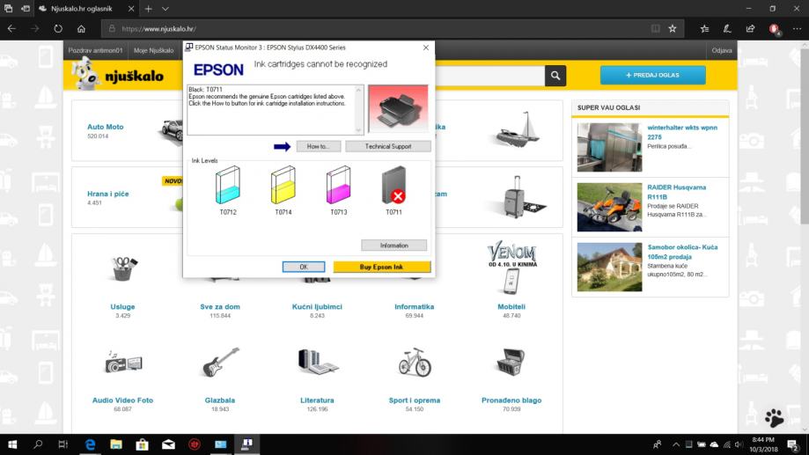
Task: Open Microsoft Edge from the taskbar
Action: coord(91,444)
